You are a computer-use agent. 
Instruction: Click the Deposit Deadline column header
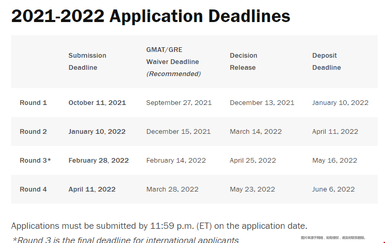coord(327,61)
